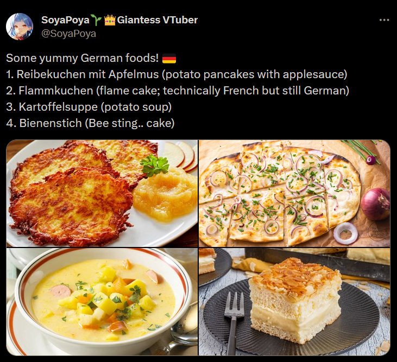Open SoyaPoya's profile avatar
Screen dimensions: 397x362
coord(20,27)
